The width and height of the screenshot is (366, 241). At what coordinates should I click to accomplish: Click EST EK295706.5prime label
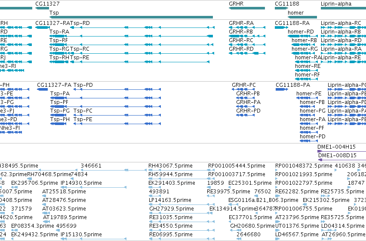(x=34, y=183)
